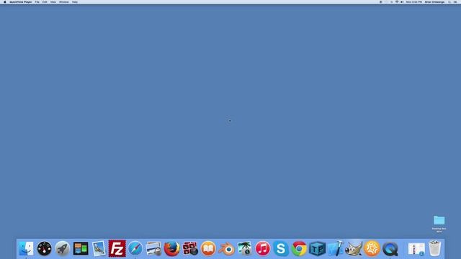
Task: Launch iTunes from the Dock
Action: click(x=262, y=248)
